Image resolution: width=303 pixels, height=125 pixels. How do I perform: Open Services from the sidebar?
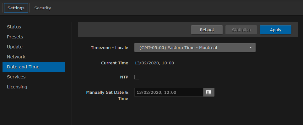click(16, 77)
